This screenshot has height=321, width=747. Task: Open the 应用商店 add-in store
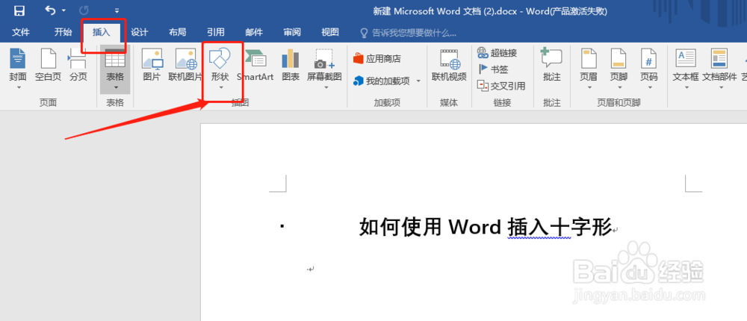377,59
